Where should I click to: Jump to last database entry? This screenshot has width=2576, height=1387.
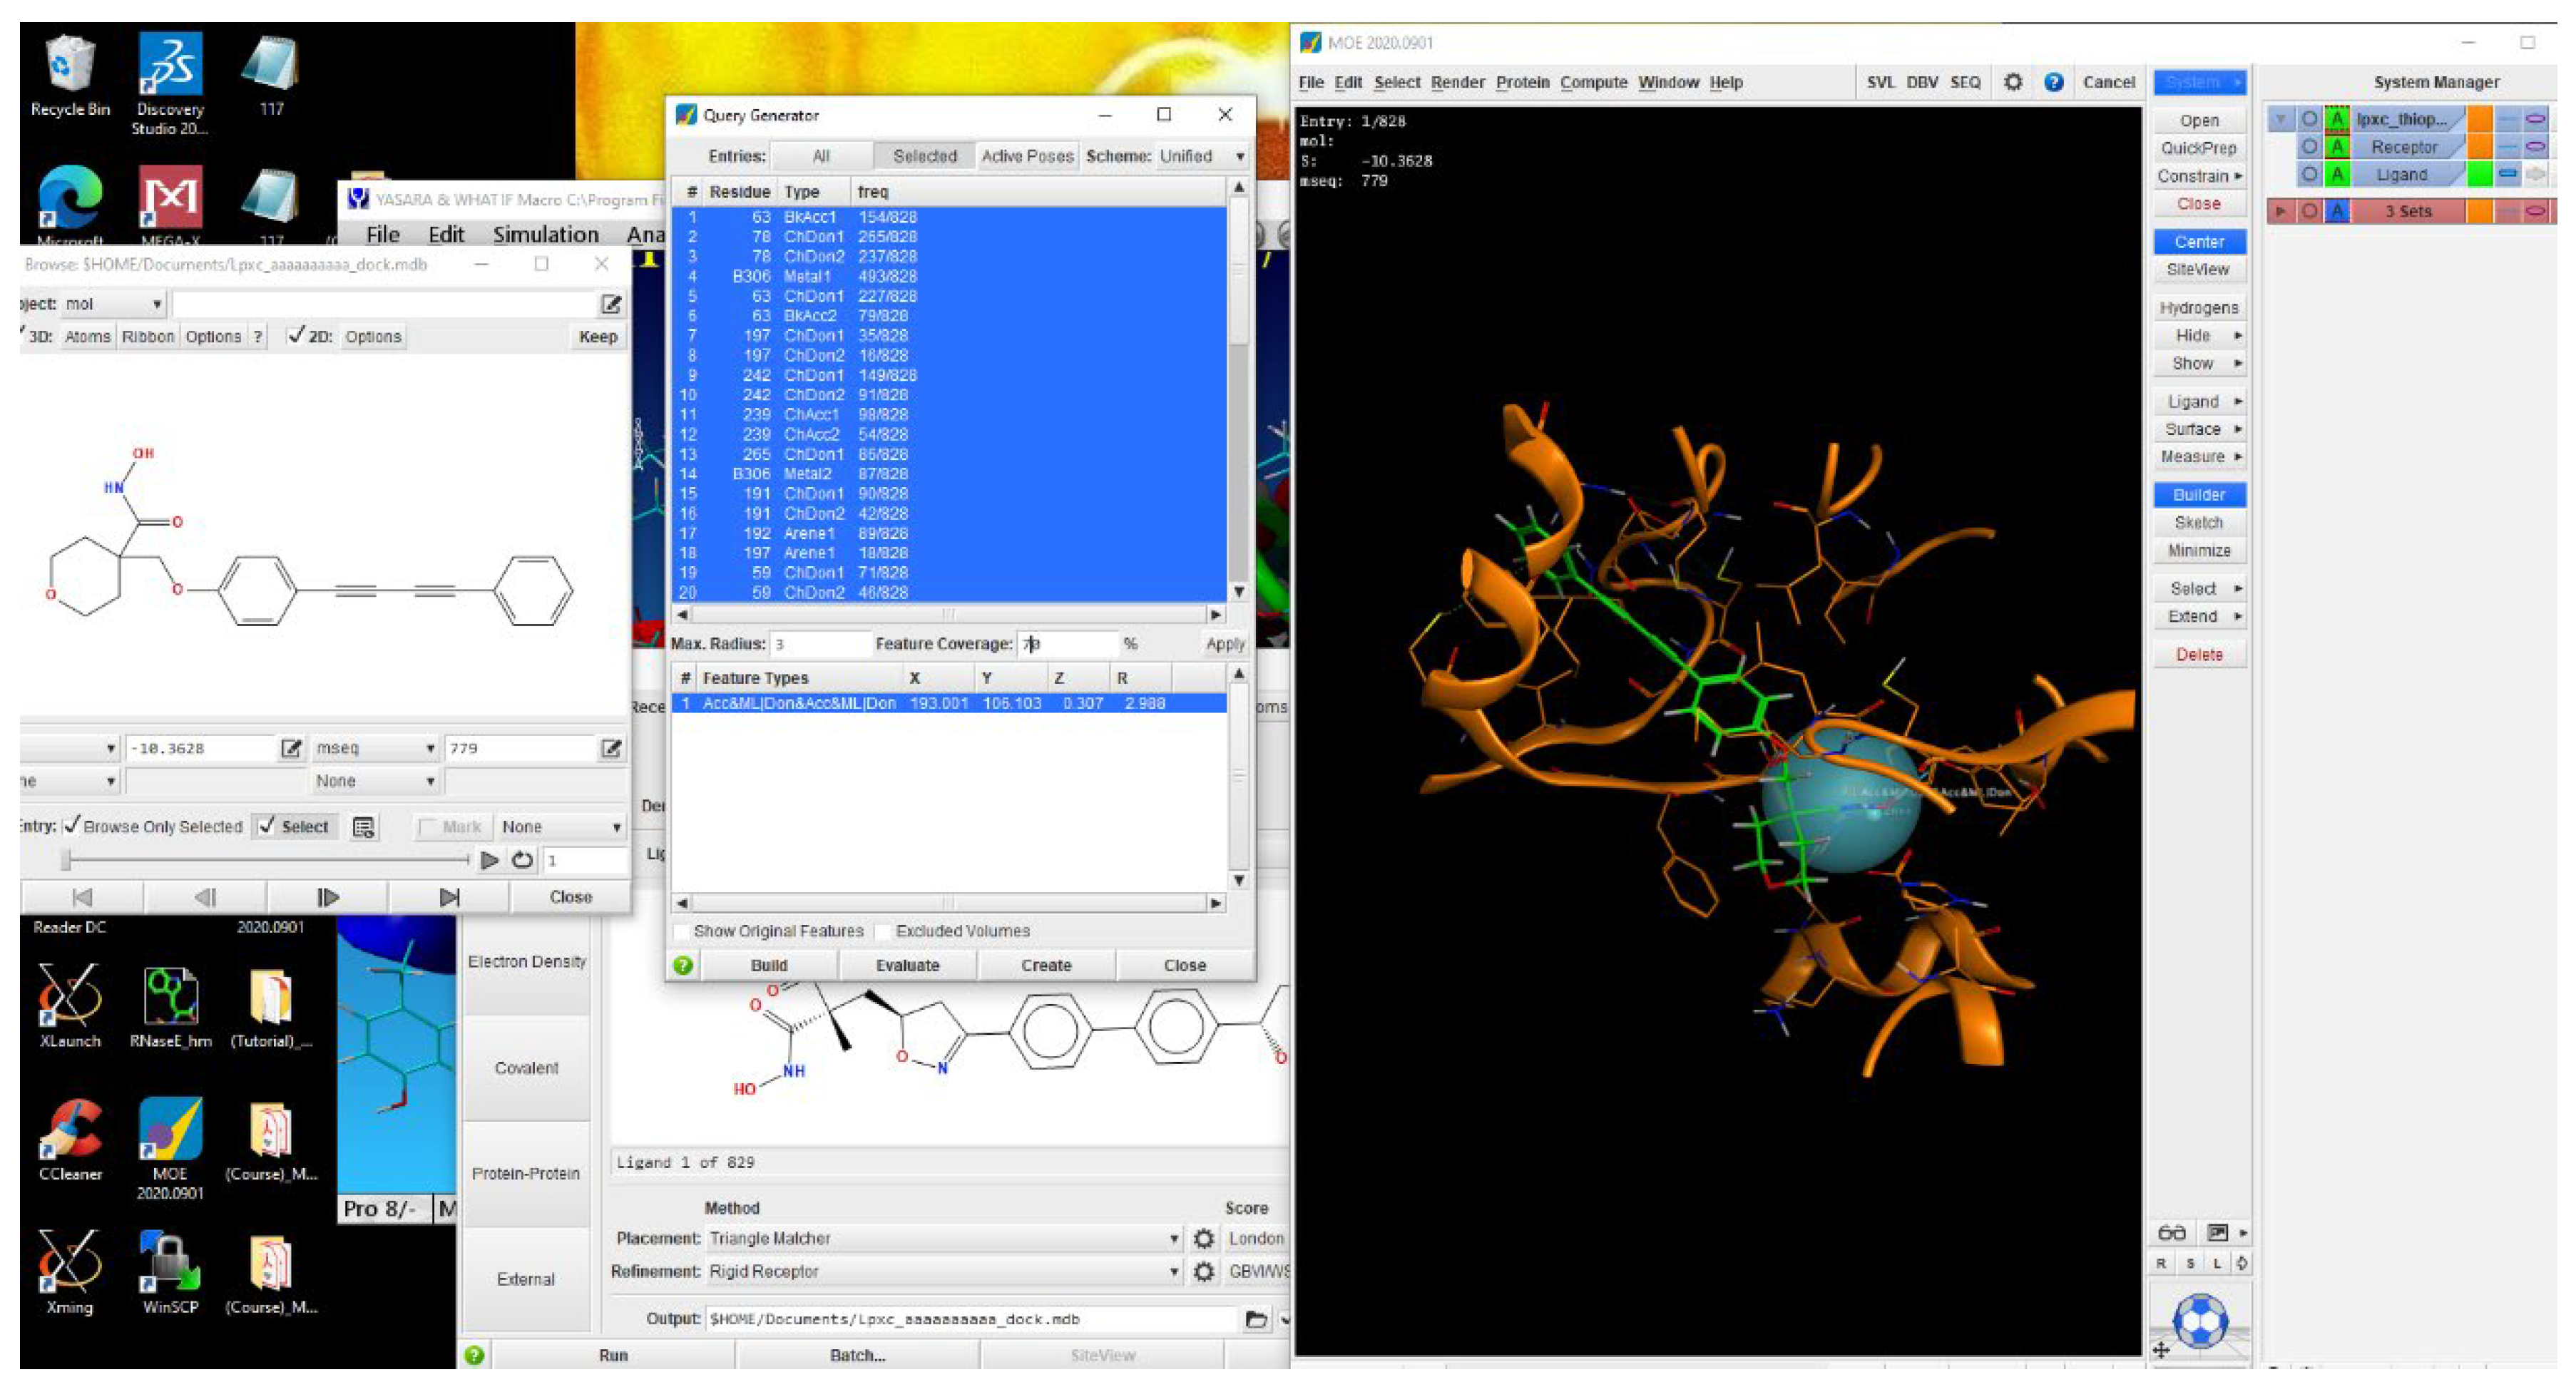[449, 897]
